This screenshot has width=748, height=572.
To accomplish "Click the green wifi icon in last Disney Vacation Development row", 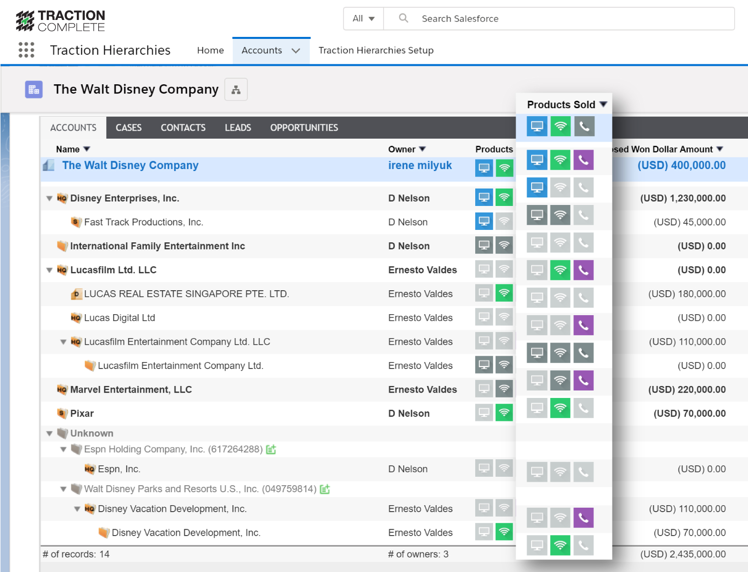I will [x=504, y=532].
